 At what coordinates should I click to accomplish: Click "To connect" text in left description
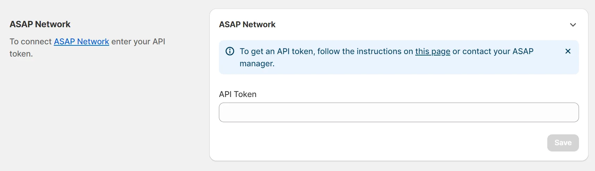coord(31,42)
